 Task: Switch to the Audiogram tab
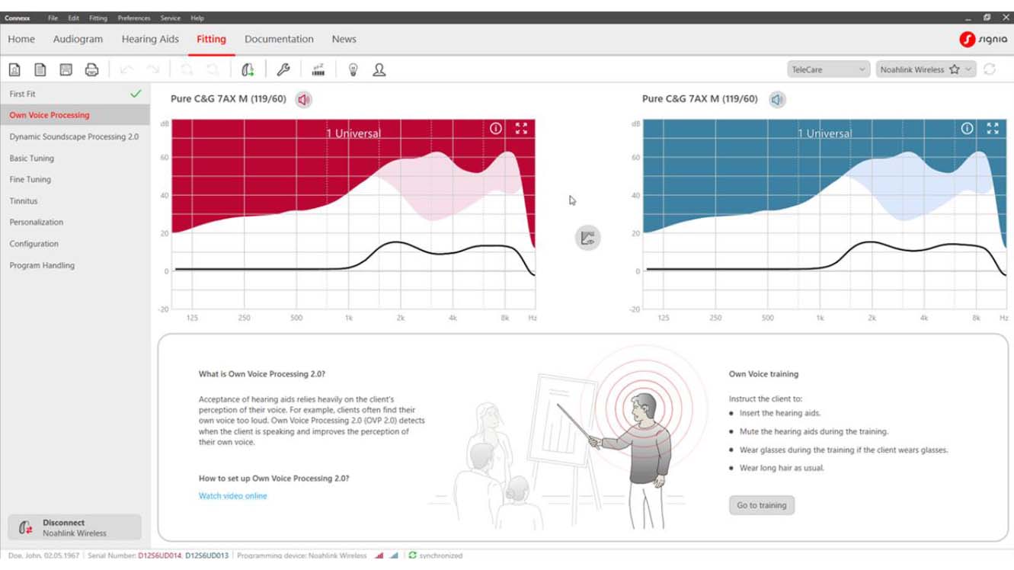coord(78,39)
